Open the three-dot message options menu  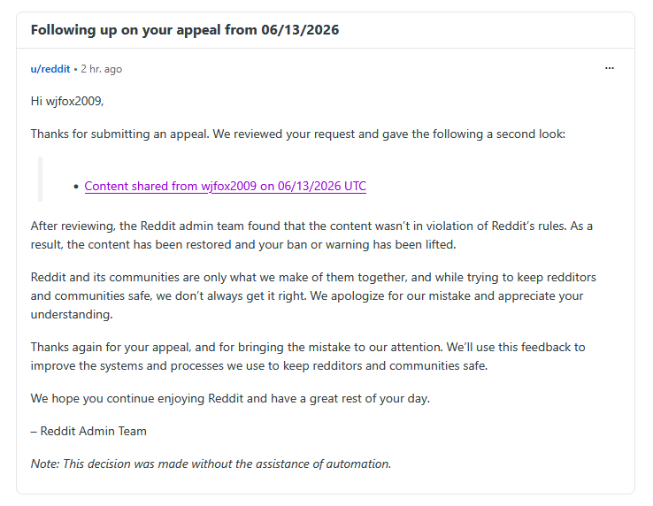610,68
